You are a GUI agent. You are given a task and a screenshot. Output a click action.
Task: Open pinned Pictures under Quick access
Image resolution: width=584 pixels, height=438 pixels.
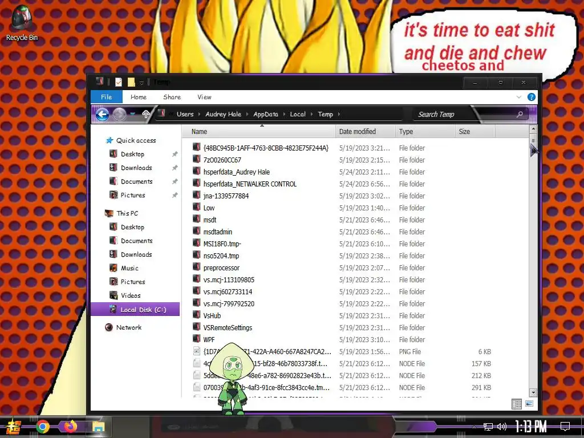tap(132, 195)
